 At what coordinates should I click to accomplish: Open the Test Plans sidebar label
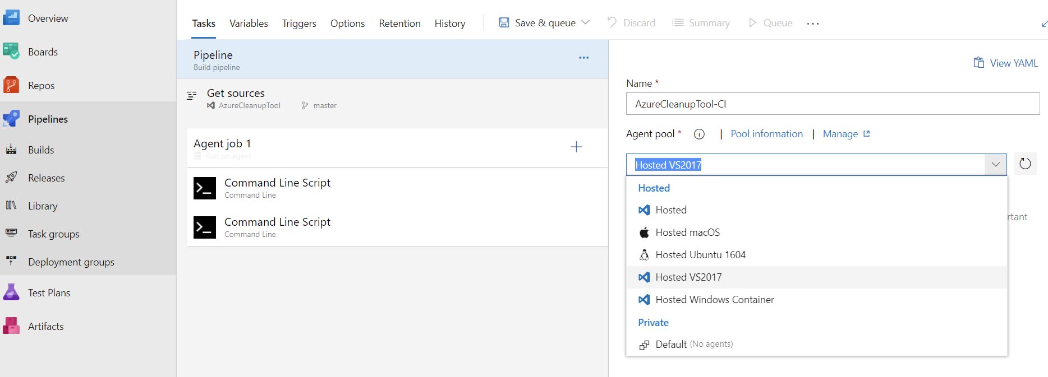coord(49,292)
